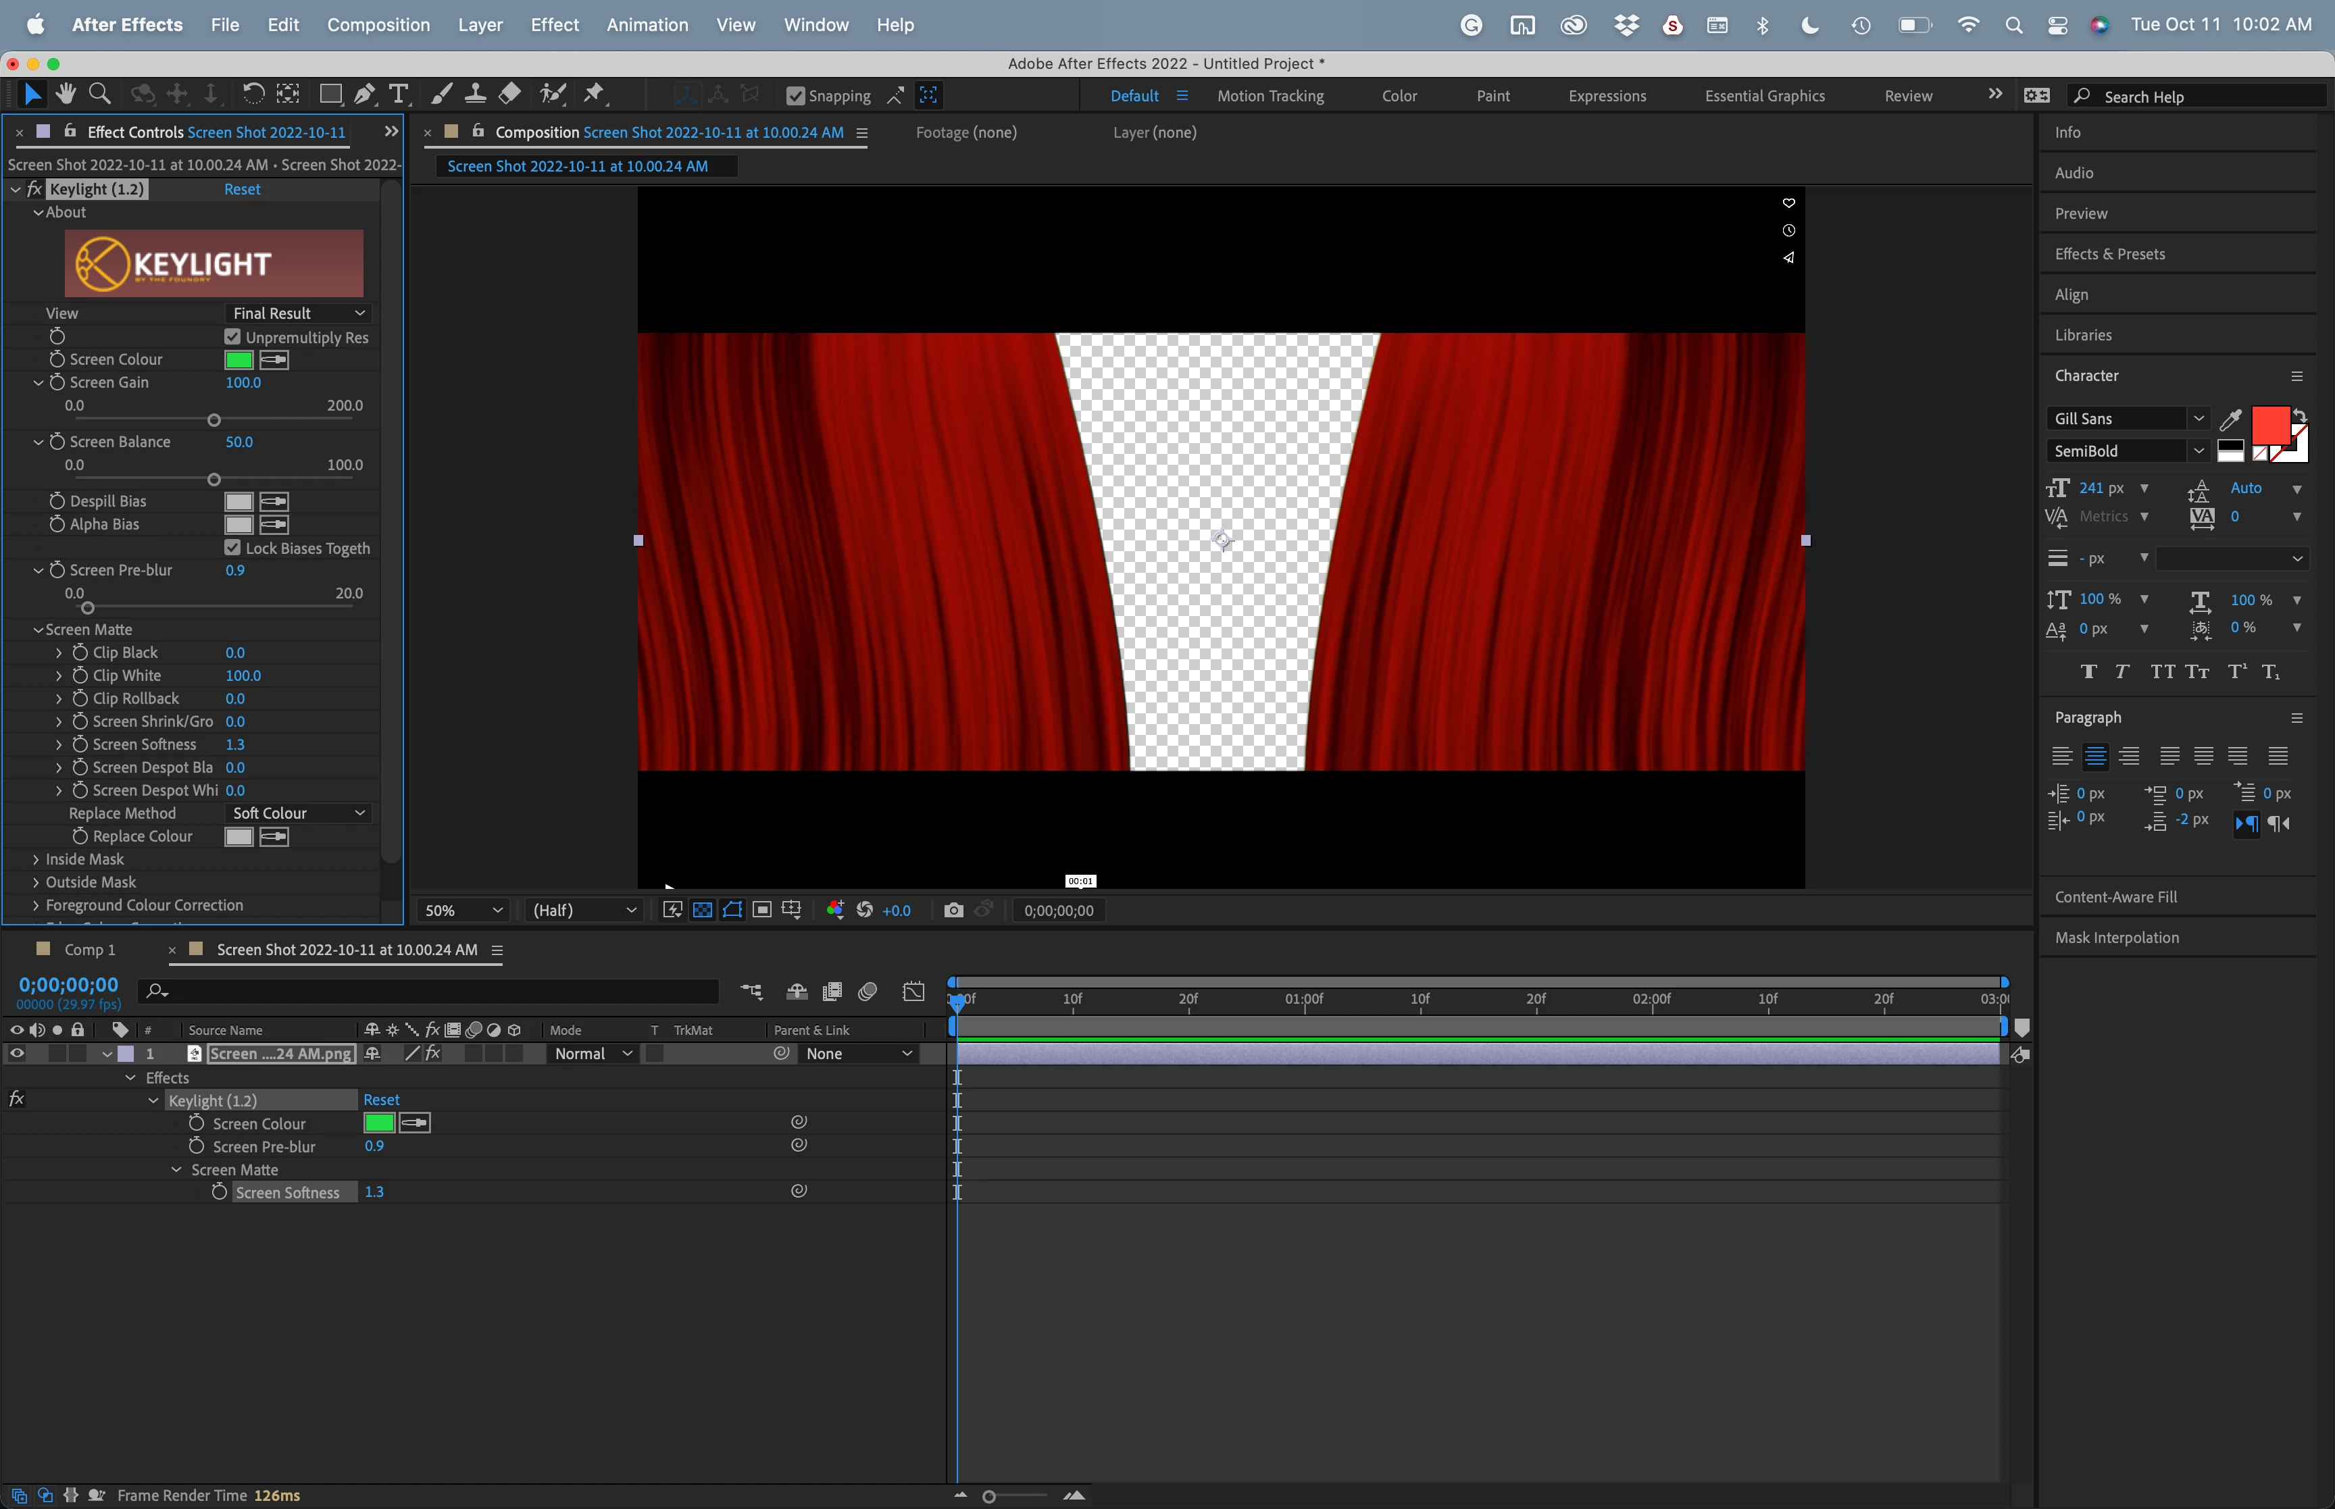Click the green Screen Colour swatch

(239, 359)
